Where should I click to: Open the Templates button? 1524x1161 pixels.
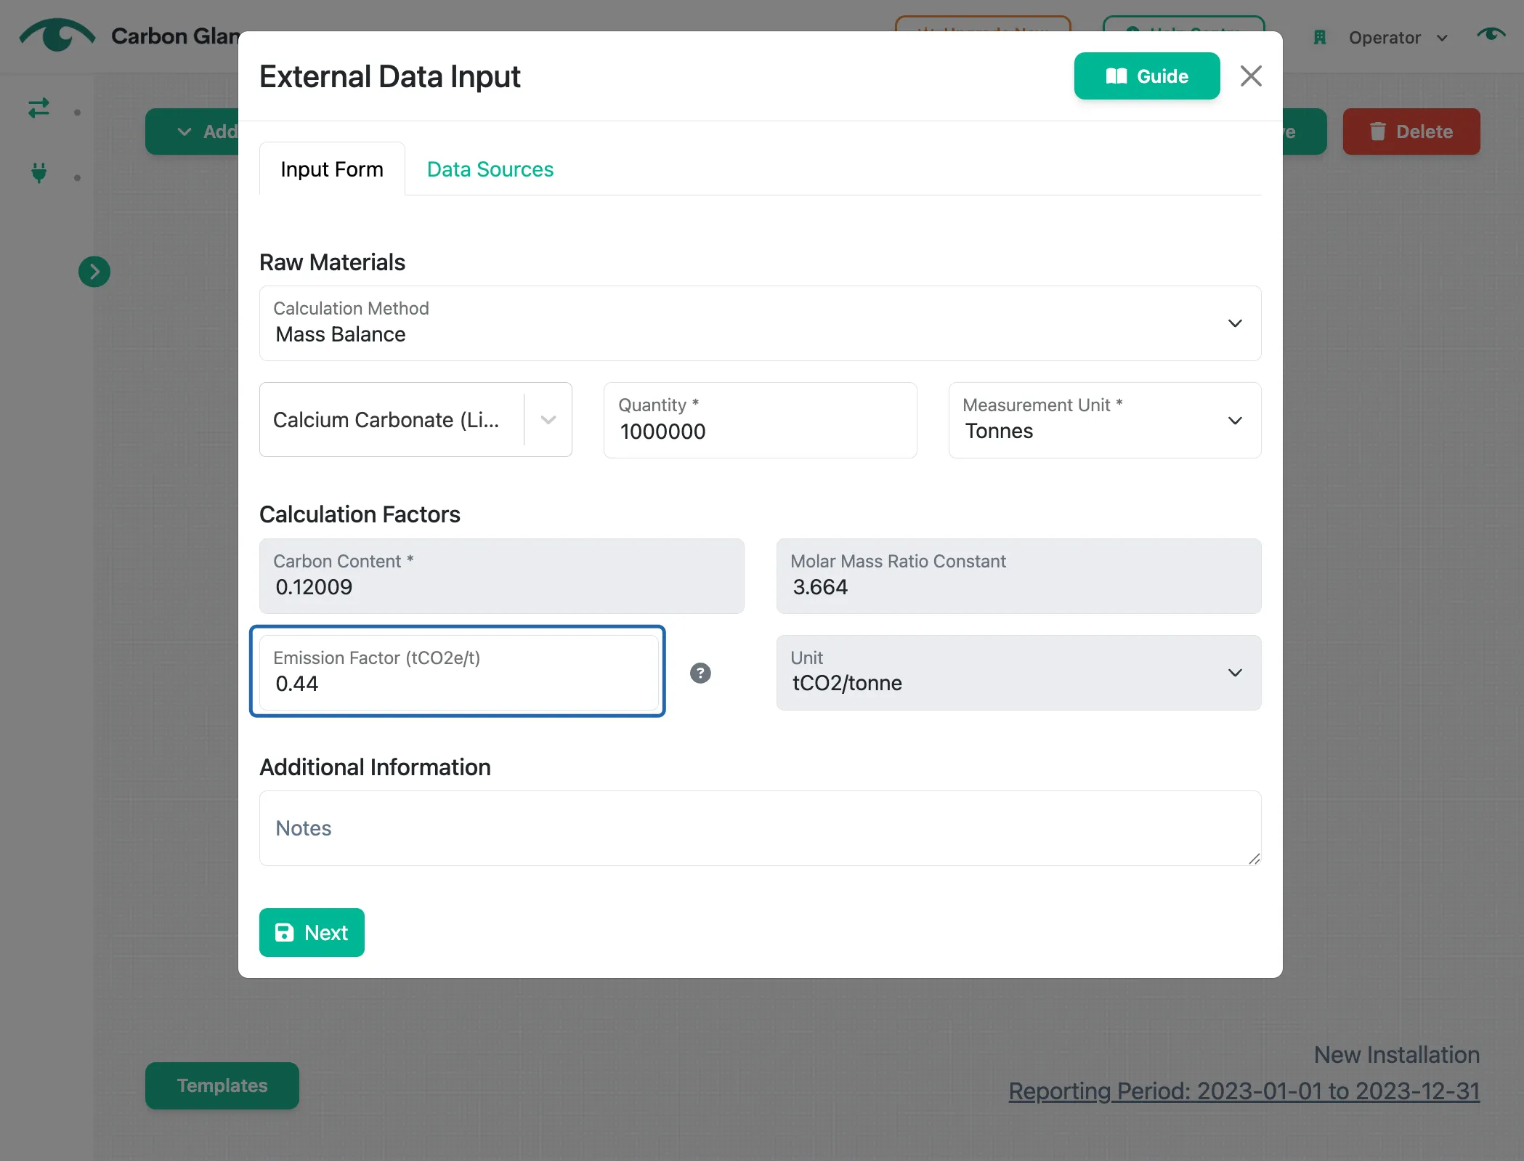point(222,1085)
